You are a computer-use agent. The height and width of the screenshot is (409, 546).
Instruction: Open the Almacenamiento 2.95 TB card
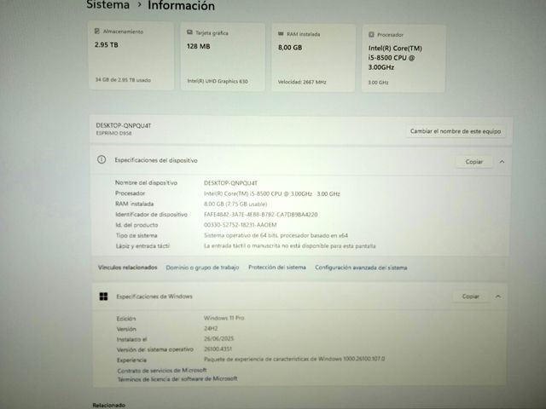click(x=131, y=55)
